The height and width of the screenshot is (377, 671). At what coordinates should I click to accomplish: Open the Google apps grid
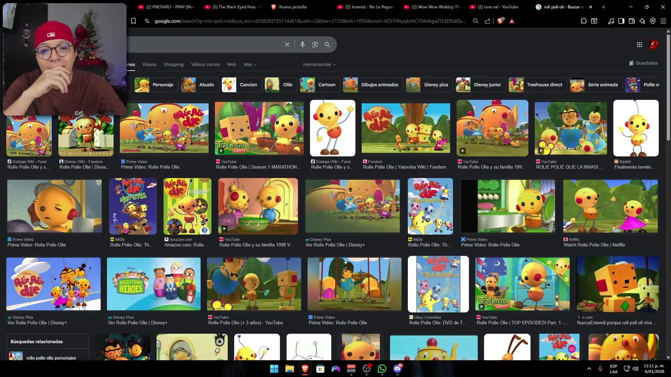coord(640,45)
